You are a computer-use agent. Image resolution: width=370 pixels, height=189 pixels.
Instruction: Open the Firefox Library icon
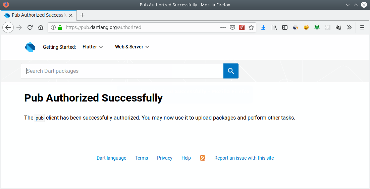pyautogui.click(x=274, y=27)
